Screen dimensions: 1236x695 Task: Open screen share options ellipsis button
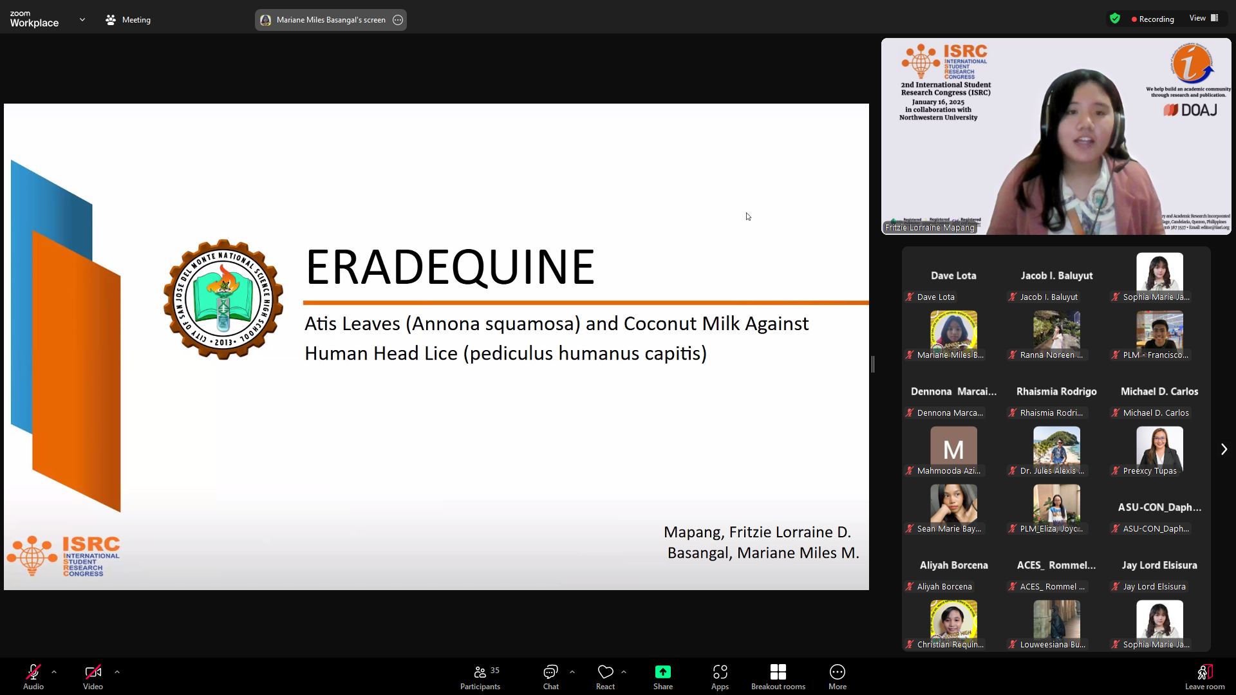[x=398, y=20]
